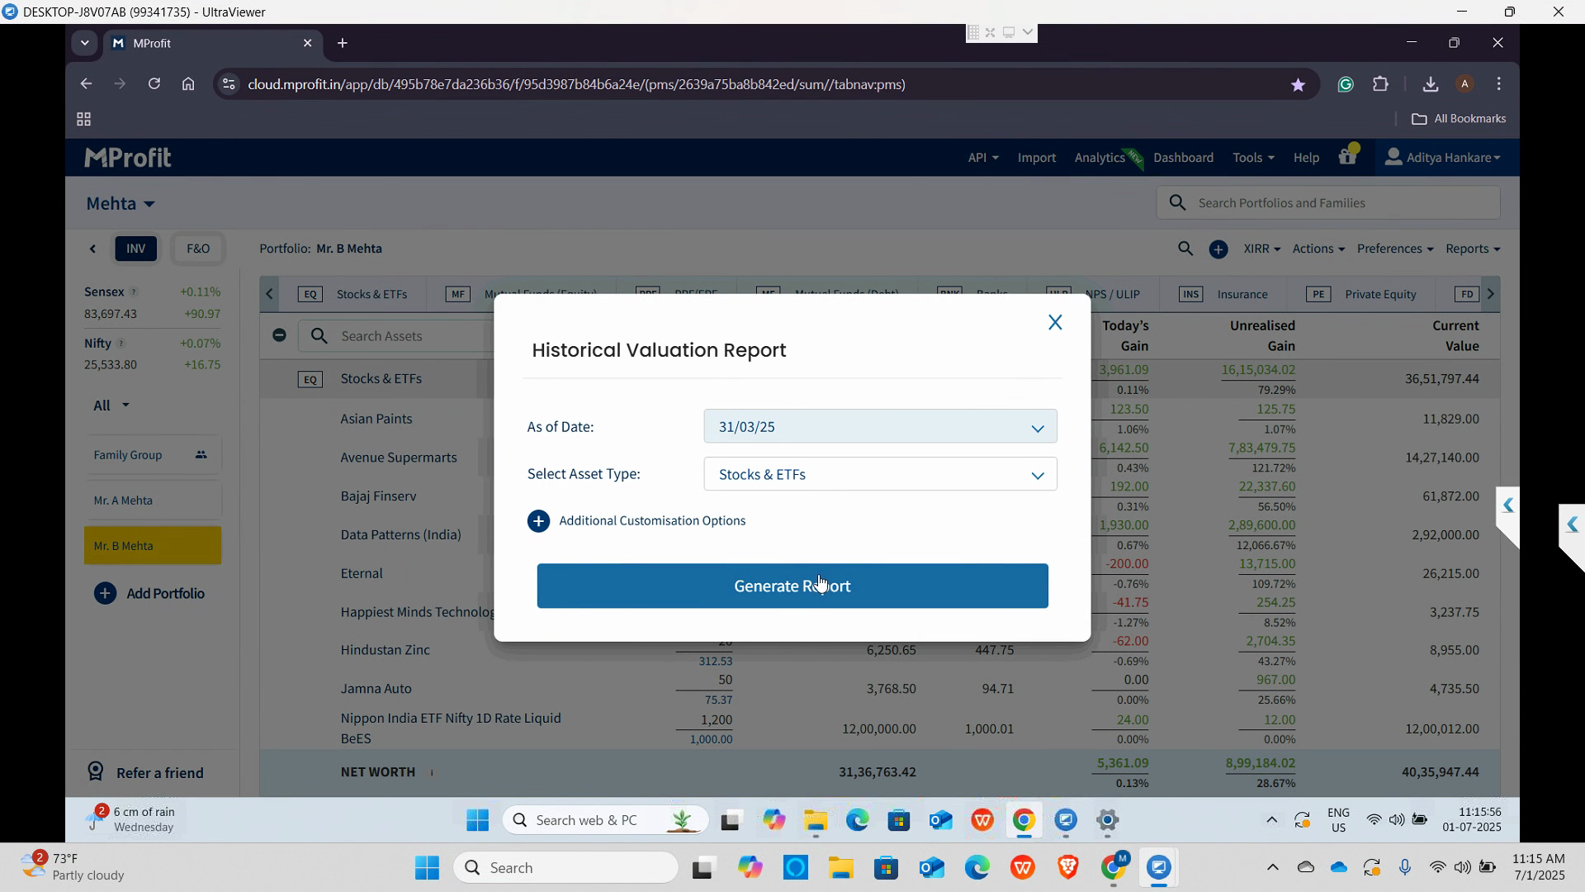1585x892 pixels.
Task: Click the blue add plus icon near XIRR
Action: [1218, 249]
